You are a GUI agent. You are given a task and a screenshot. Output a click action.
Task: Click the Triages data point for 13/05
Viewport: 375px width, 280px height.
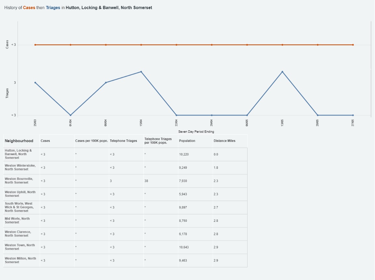point(282,72)
